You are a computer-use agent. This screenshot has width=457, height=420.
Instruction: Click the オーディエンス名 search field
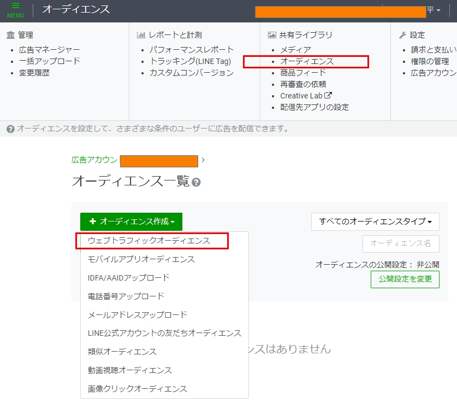(401, 244)
